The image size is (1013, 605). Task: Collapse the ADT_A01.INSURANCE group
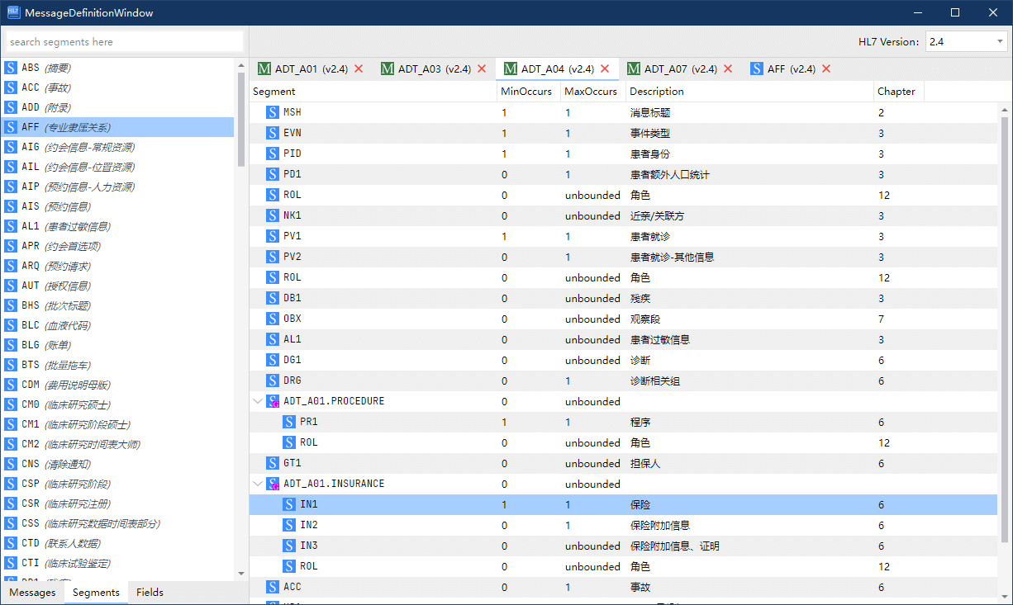click(x=258, y=484)
